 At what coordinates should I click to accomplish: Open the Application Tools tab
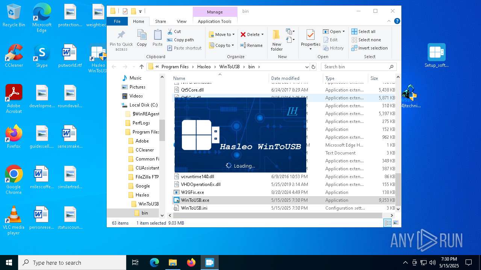215,21
